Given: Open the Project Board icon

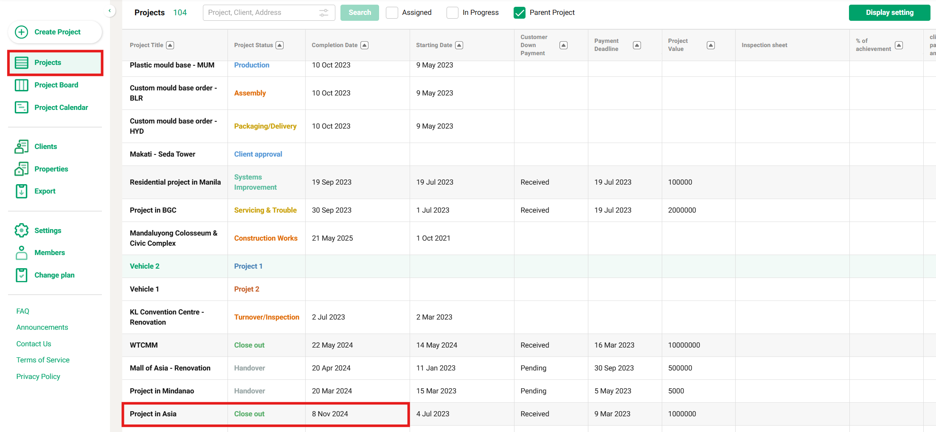Looking at the screenshot, I should click(x=22, y=85).
